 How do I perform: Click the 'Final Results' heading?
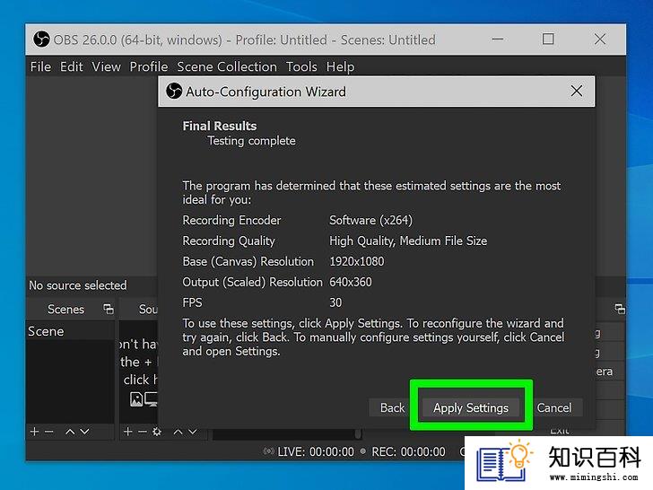pyautogui.click(x=220, y=126)
